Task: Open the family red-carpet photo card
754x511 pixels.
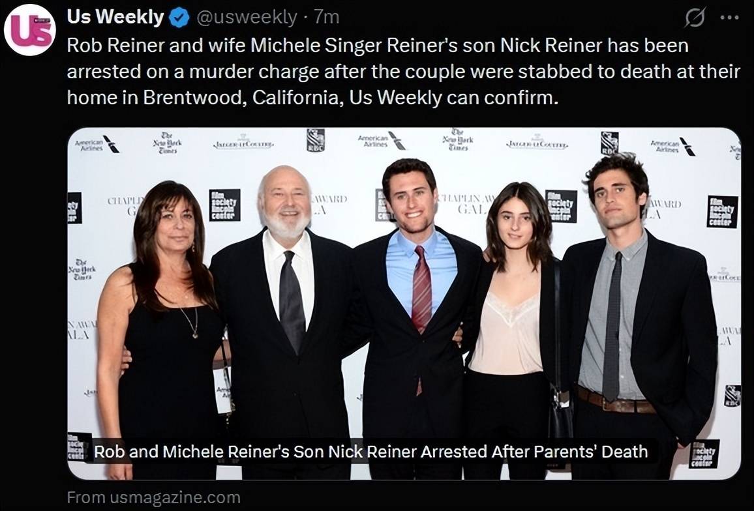Action: click(x=404, y=303)
